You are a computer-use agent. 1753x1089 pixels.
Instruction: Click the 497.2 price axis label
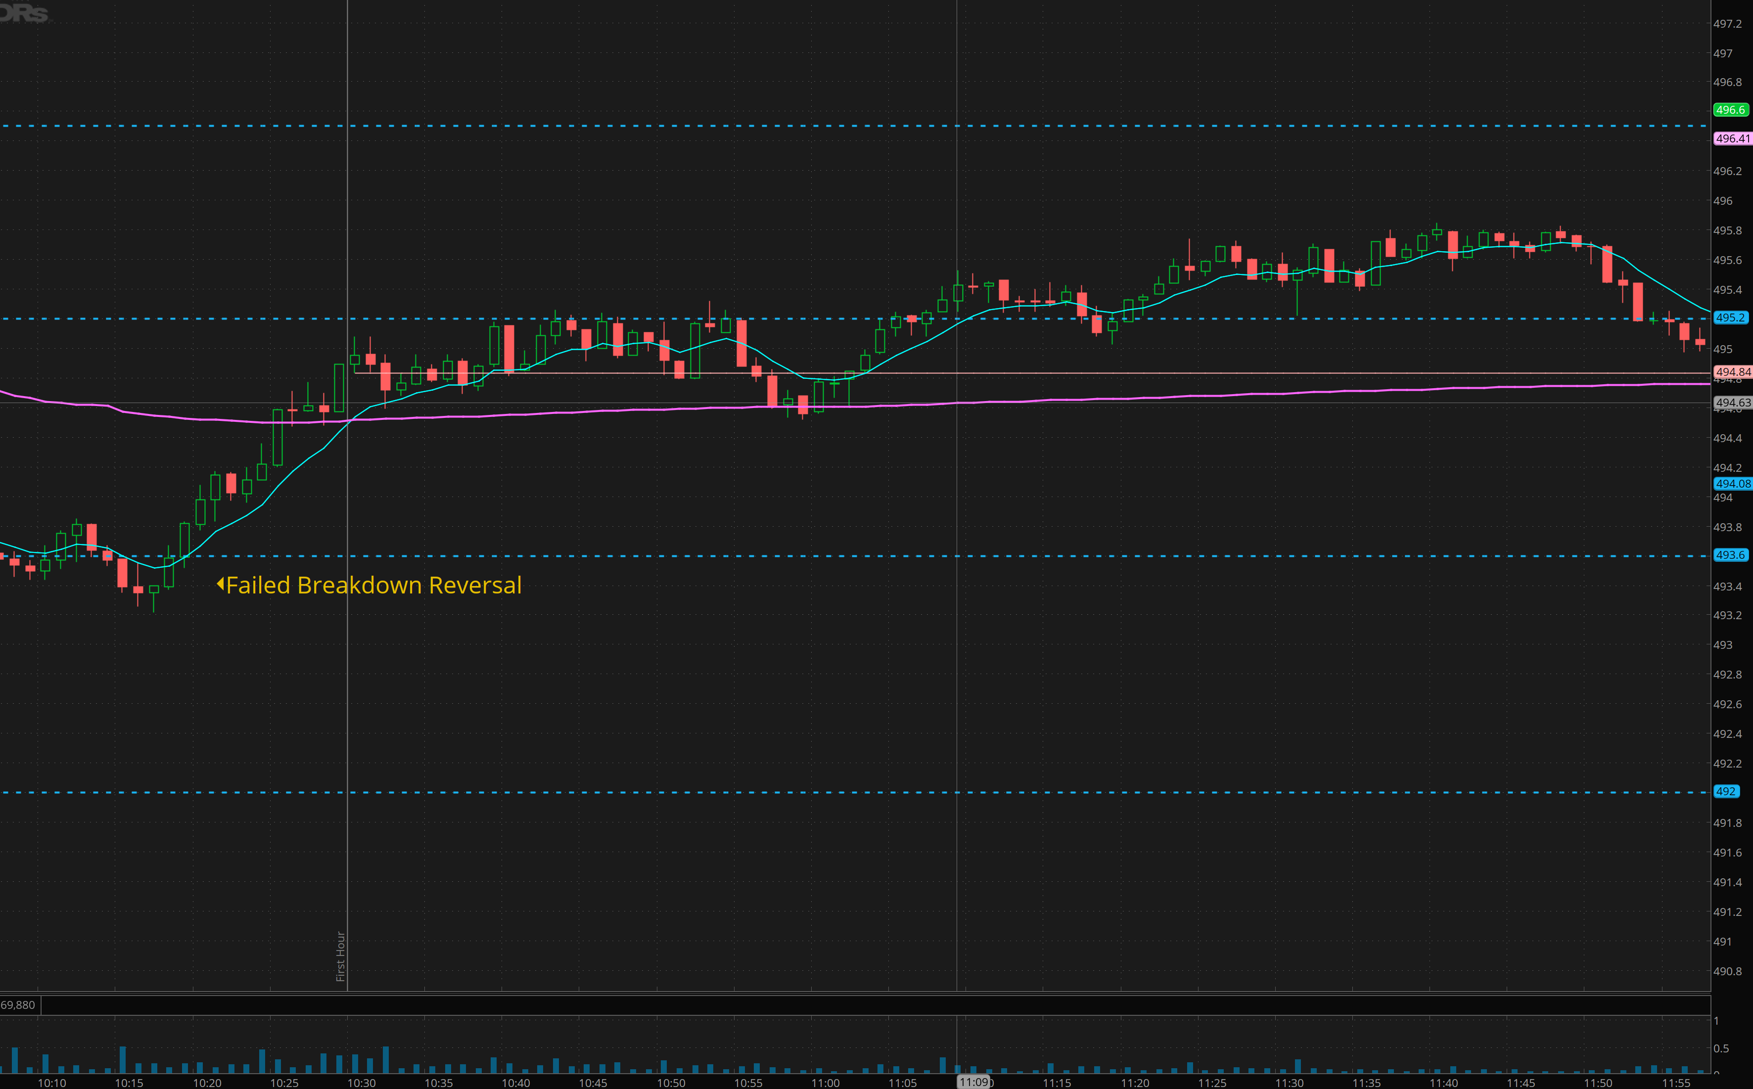[x=1727, y=24]
